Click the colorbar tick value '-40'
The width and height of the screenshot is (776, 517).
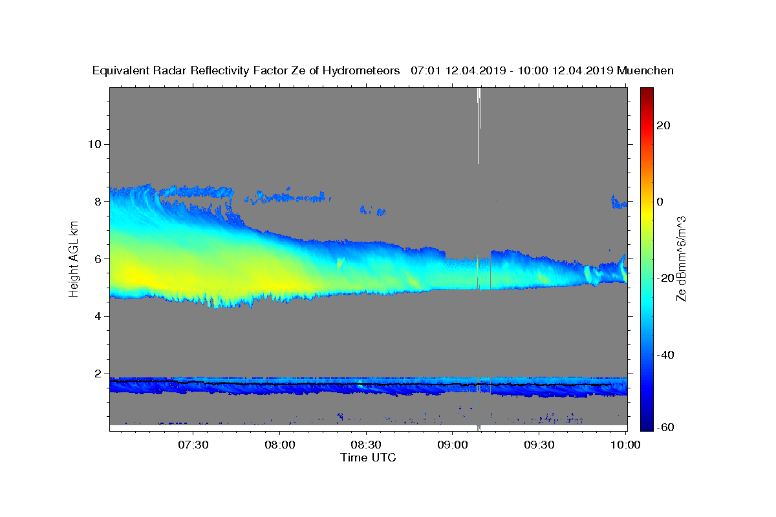[x=665, y=355]
